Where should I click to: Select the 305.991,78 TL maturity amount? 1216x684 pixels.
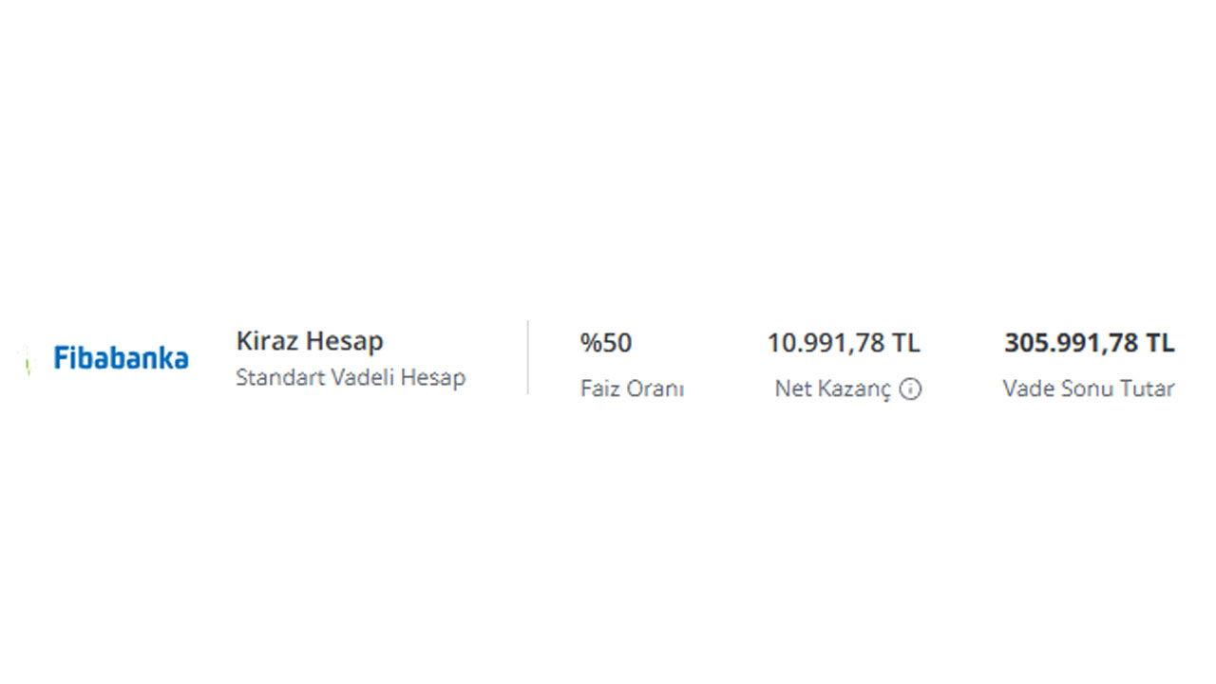coord(1090,343)
